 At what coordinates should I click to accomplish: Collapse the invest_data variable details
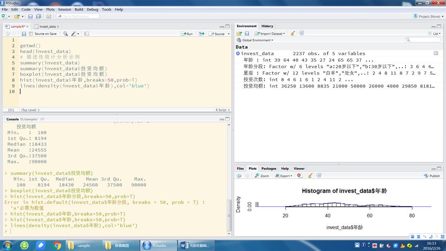[238, 53]
